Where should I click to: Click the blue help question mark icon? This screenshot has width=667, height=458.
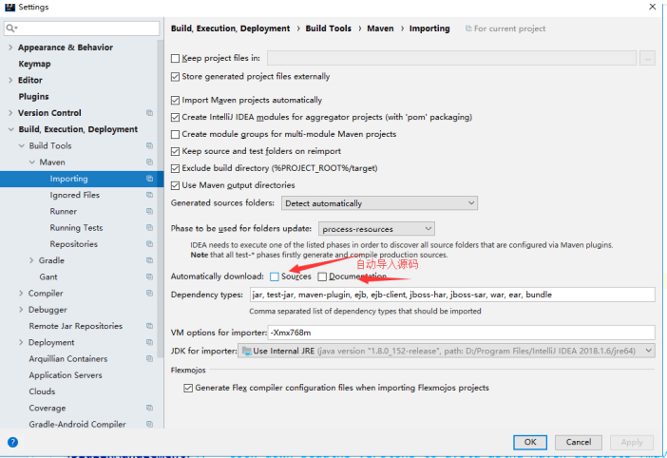(12, 442)
